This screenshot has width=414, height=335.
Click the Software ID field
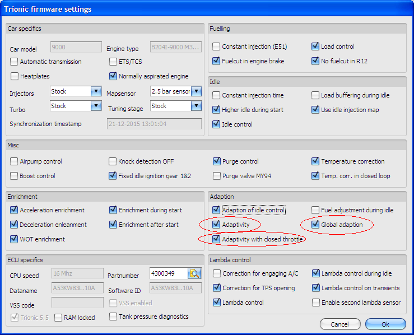(175, 288)
